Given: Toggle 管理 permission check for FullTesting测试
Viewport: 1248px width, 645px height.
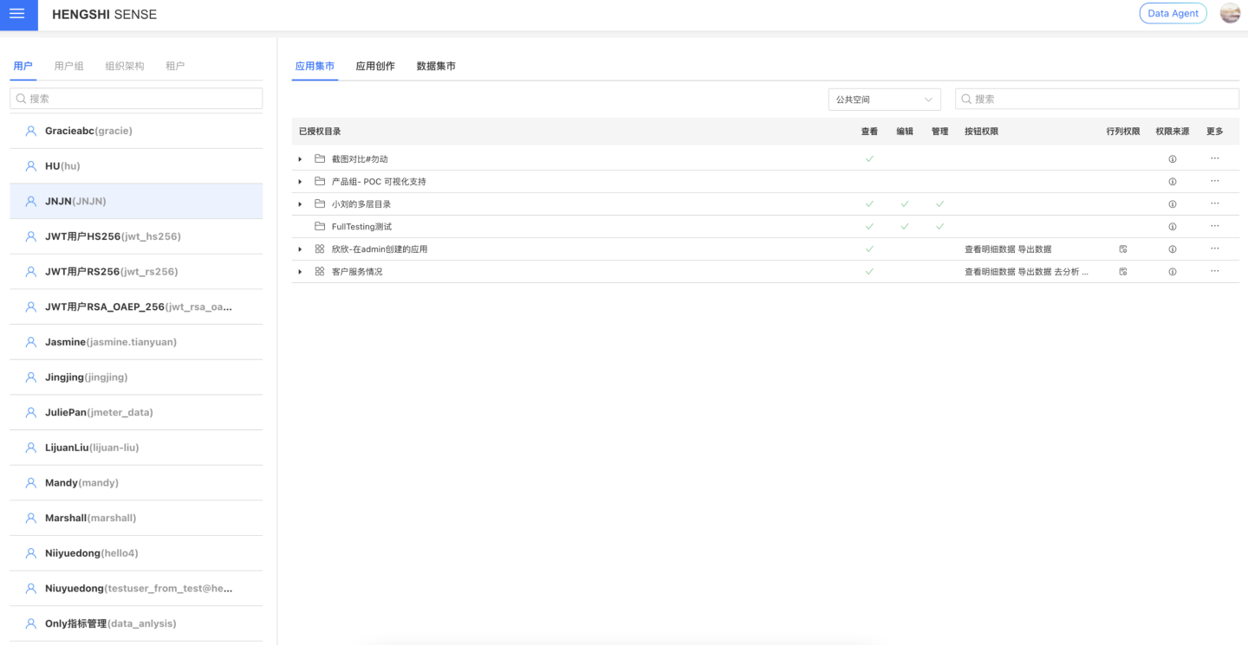Looking at the screenshot, I should [x=939, y=227].
